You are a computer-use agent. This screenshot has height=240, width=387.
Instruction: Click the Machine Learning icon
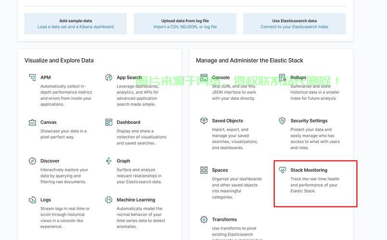[109, 200]
